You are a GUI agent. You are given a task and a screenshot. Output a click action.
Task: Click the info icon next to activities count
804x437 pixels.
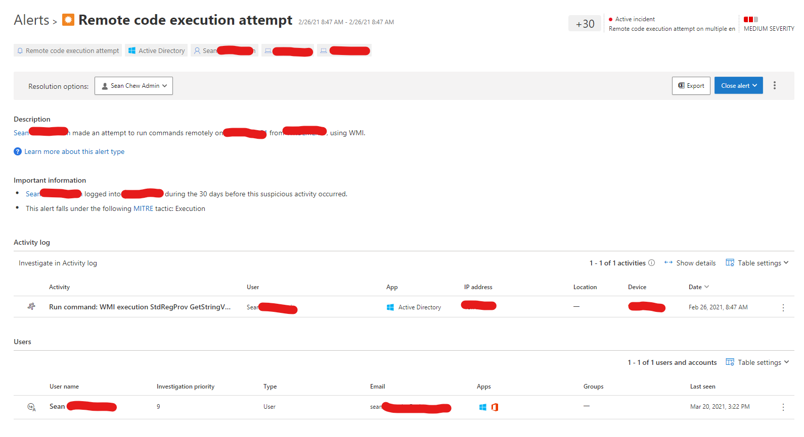coord(651,263)
